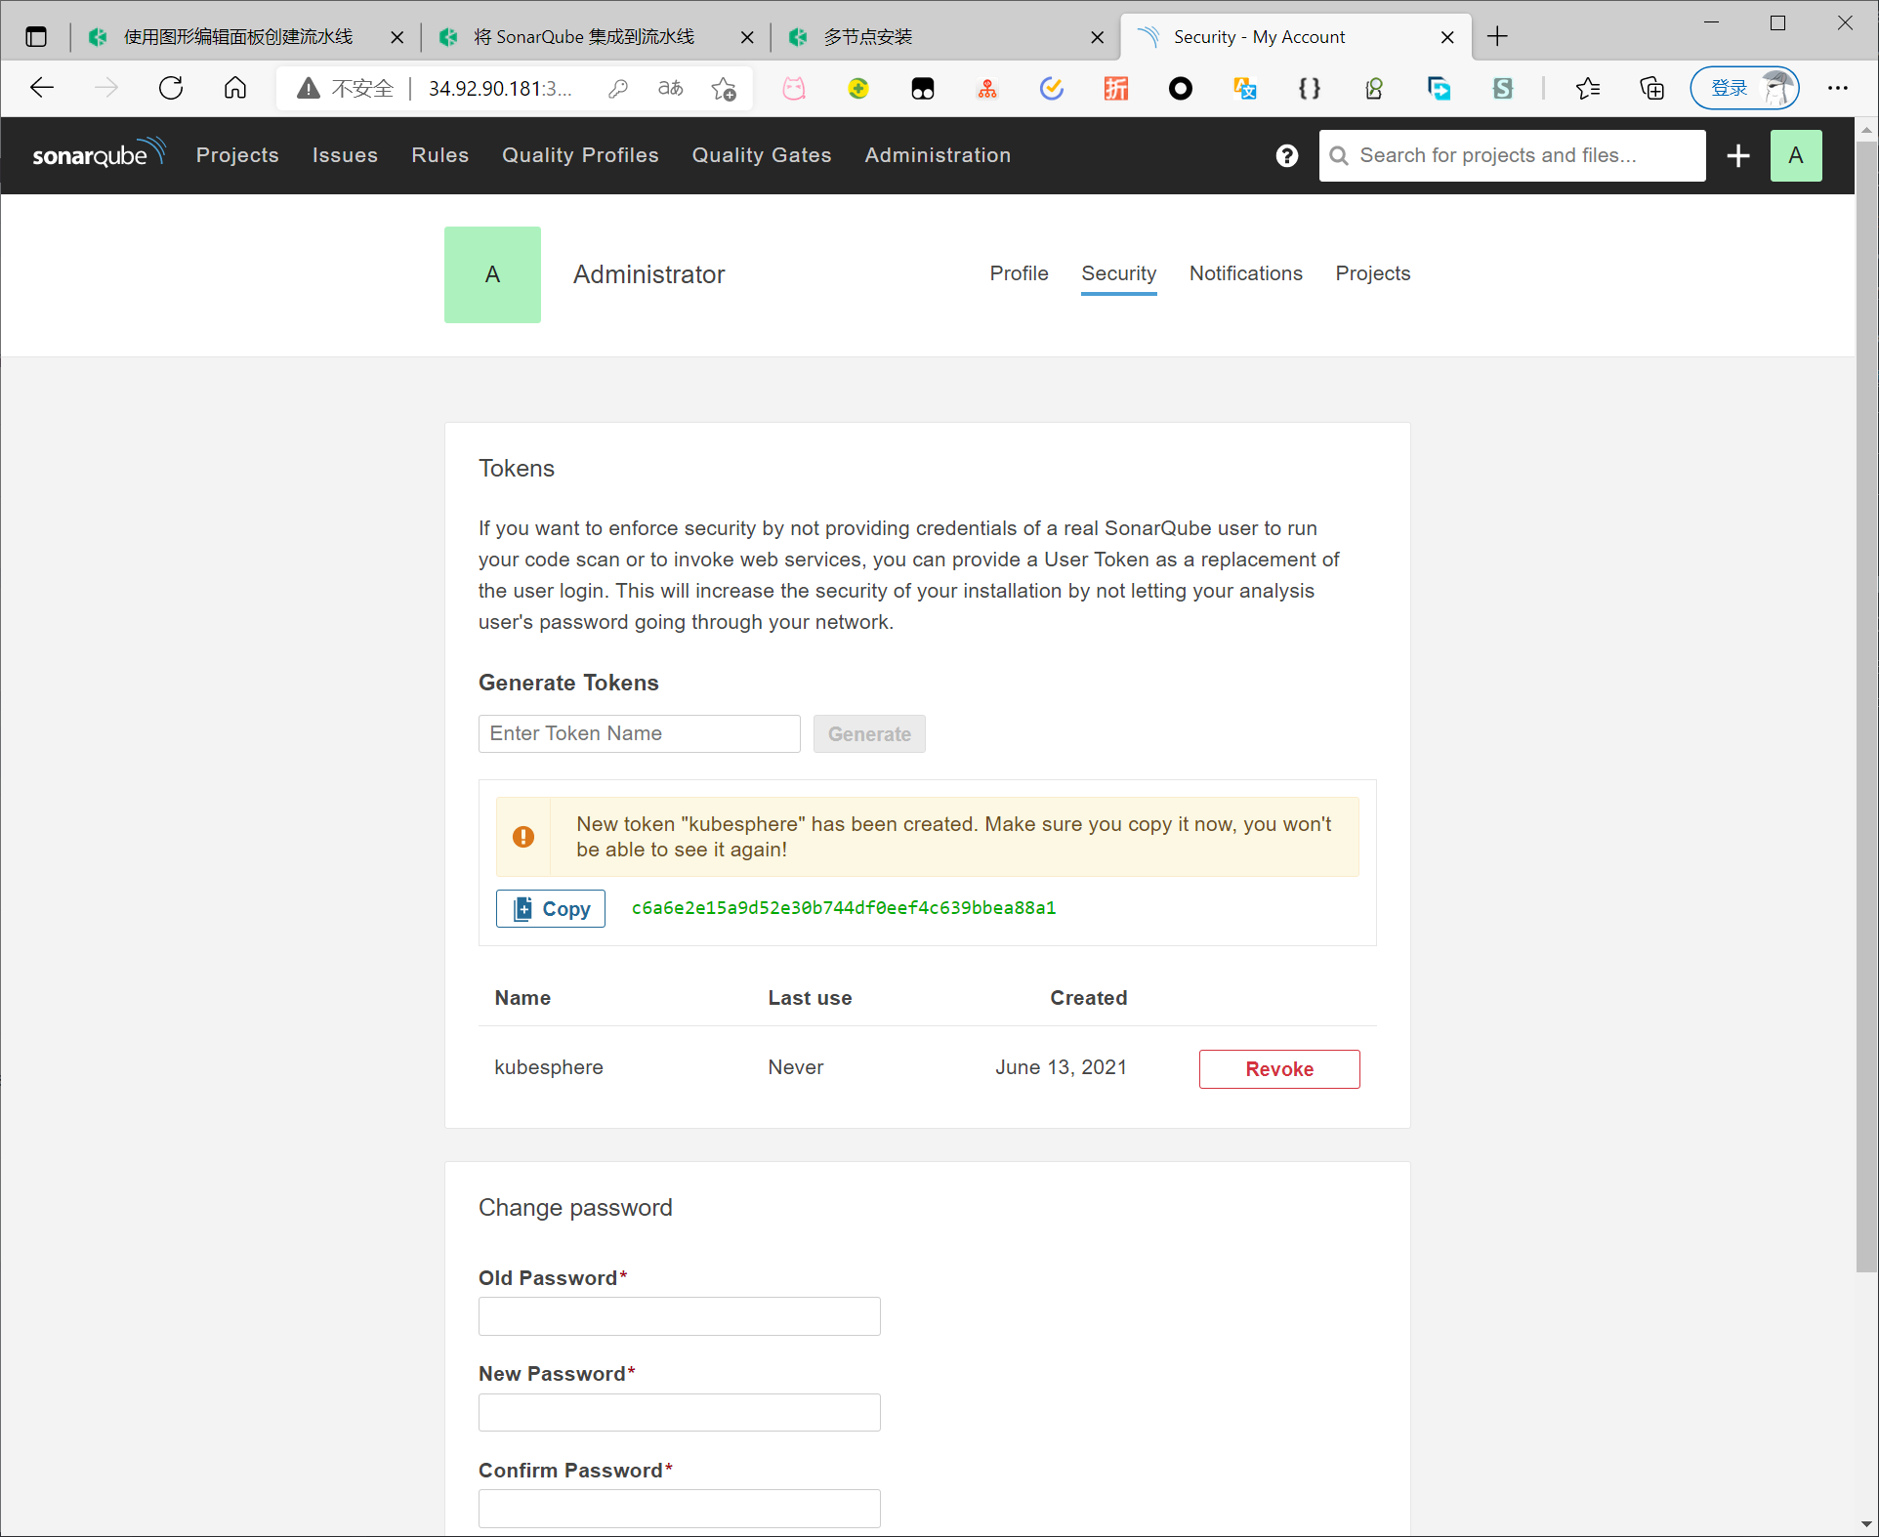Switch to the Profile tab
The width and height of the screenshot is (1879, 1537).
(1019, 273)
